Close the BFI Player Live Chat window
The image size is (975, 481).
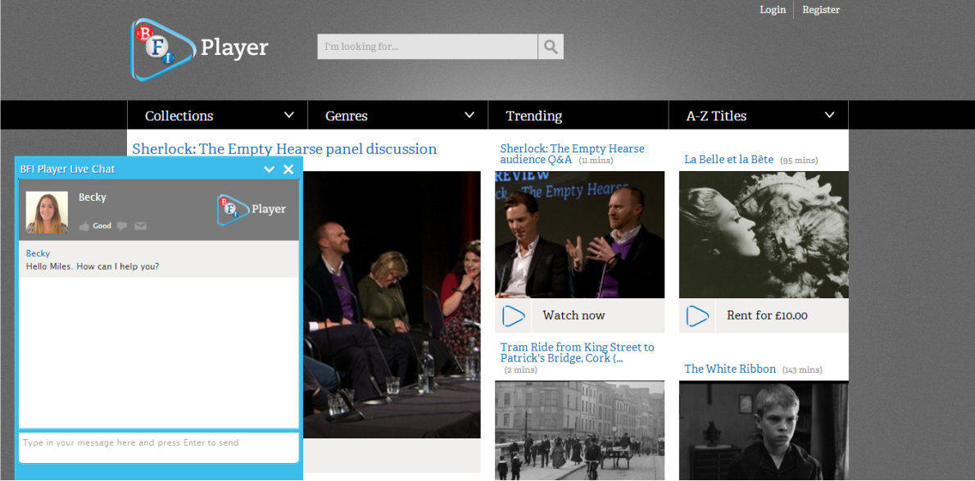pos(288,170)
